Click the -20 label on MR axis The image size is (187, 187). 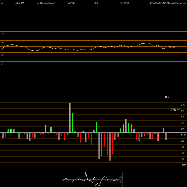[183, 141]
